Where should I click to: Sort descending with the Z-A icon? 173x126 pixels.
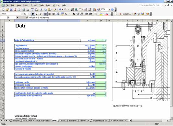90,10
